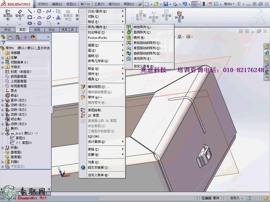
Task: Open the Line tool dropdown arrow
Action: tap(34, 12)
